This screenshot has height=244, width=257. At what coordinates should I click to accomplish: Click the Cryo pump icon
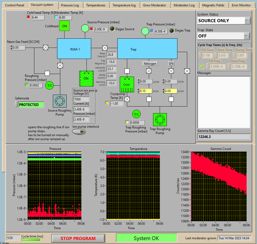pyautogui.click(x=127, y=84)
